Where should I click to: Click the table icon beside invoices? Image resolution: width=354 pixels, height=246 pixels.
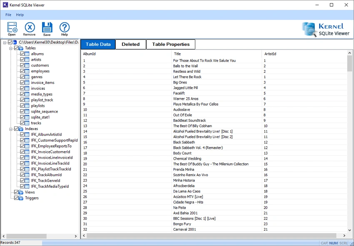tap(27, 89)
